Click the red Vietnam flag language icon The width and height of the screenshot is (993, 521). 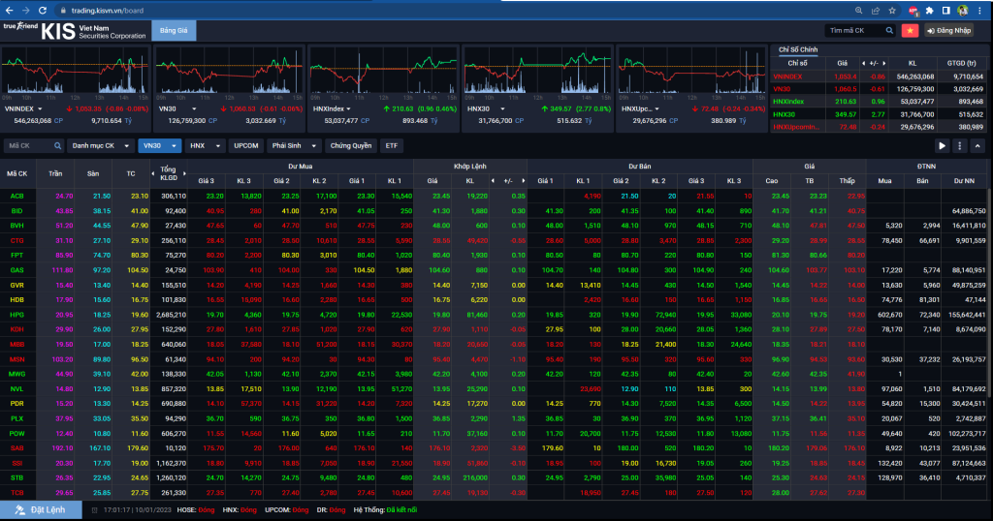(910, 31)
